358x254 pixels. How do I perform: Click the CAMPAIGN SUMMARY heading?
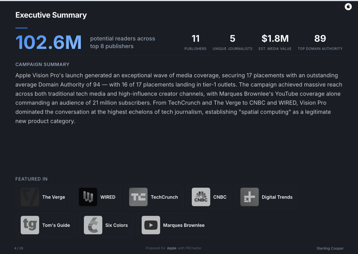(x=42, y=64)
